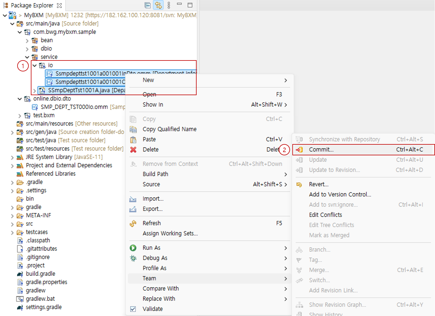Click the red Delete icon in context menu
Image resolution: width=435 pixels, height=316 pixels.
tap(133, 150)
